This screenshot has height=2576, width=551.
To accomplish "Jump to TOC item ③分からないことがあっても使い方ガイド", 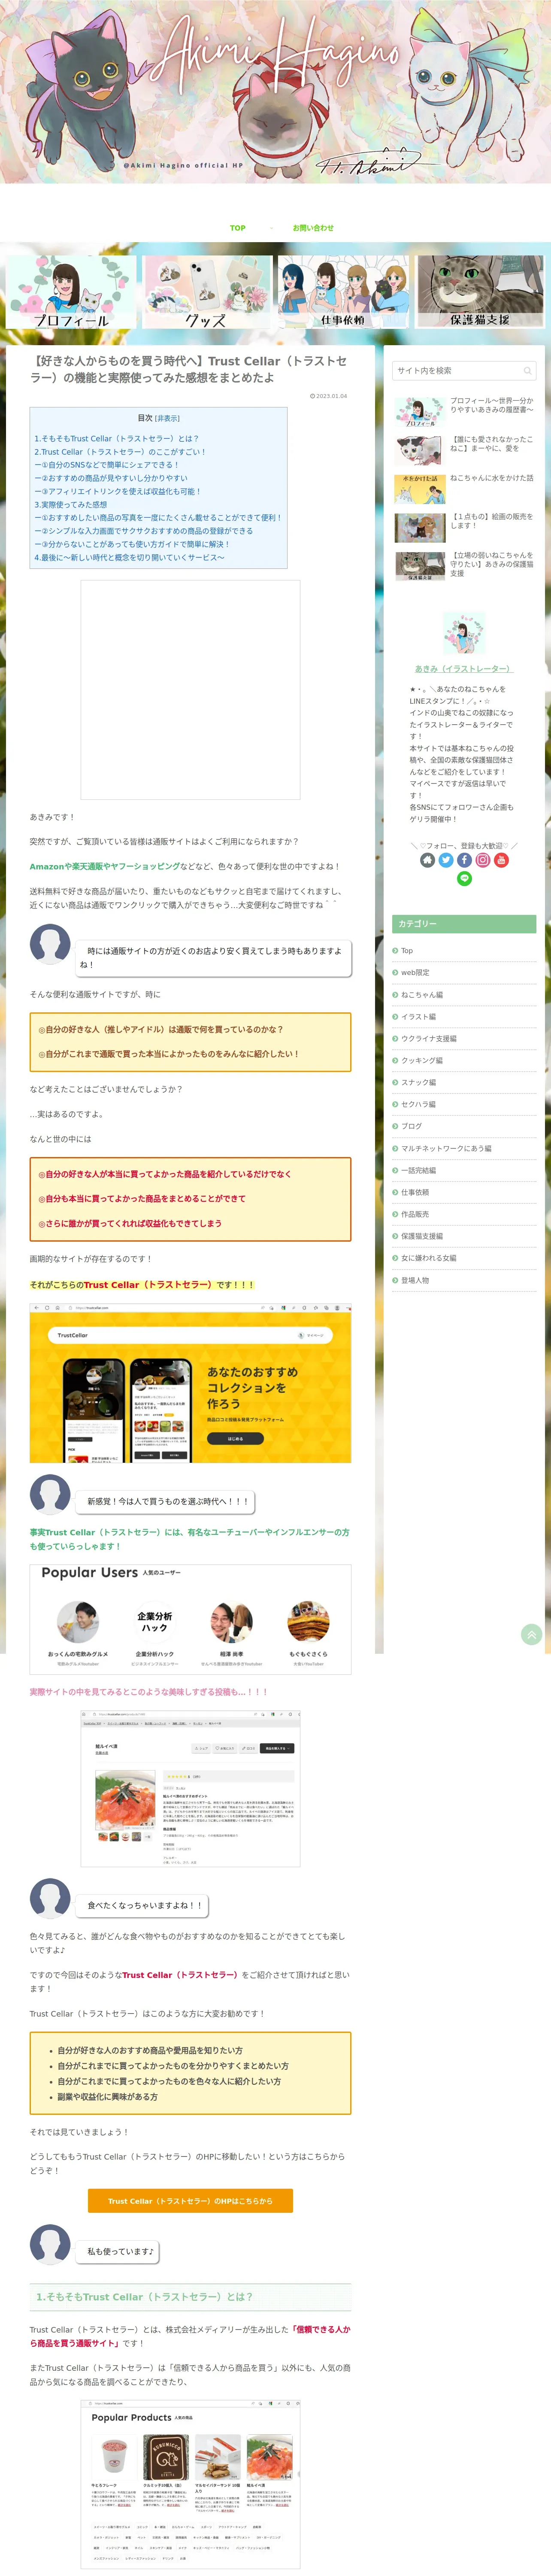I will coord(132,544).
